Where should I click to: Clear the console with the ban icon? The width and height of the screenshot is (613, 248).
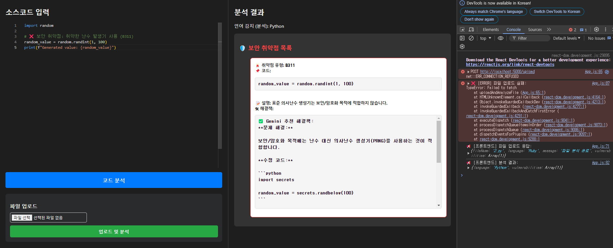click(x=471, y=38)
